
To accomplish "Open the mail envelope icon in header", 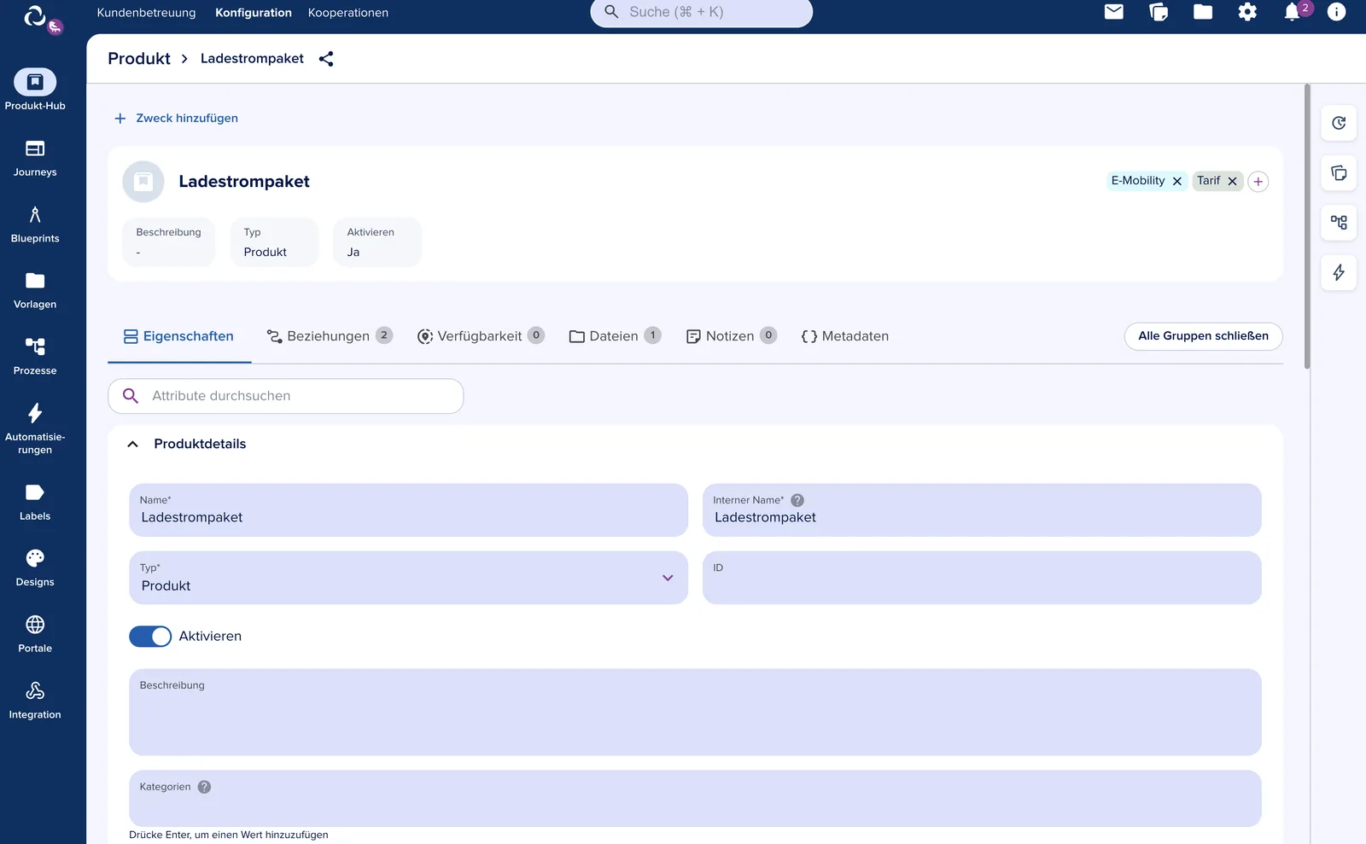I will pyautogui.click(x=1114, y=12).
